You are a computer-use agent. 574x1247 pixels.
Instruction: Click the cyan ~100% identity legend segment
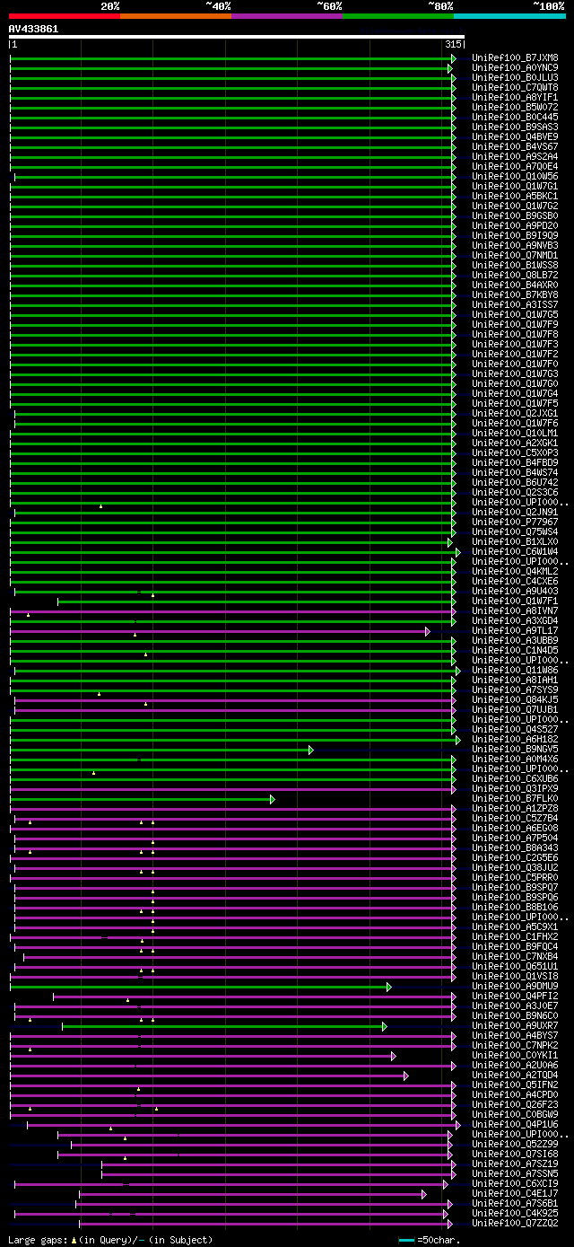(x=509, y=15)
